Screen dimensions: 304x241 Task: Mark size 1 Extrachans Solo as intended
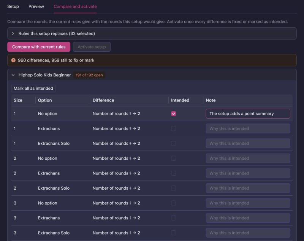coord(174,143)
